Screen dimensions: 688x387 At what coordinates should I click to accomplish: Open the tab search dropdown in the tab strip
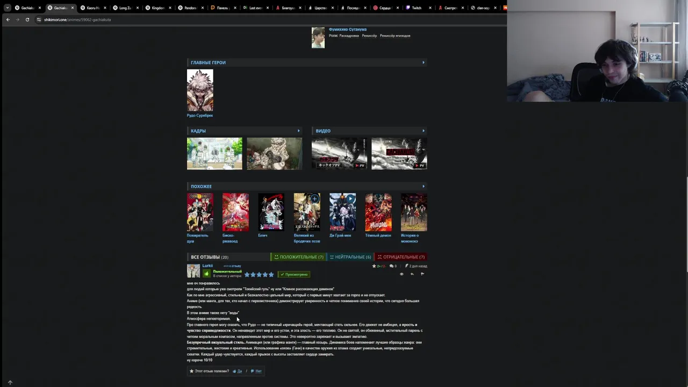point(7,8)
